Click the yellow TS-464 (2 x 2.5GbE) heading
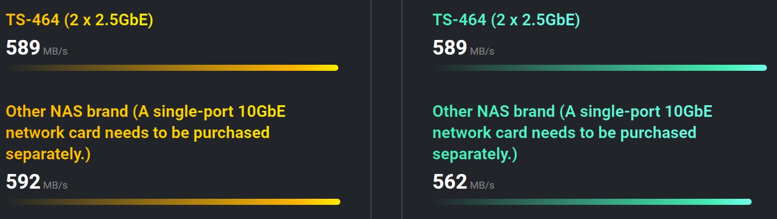 (x=80, y=20)
